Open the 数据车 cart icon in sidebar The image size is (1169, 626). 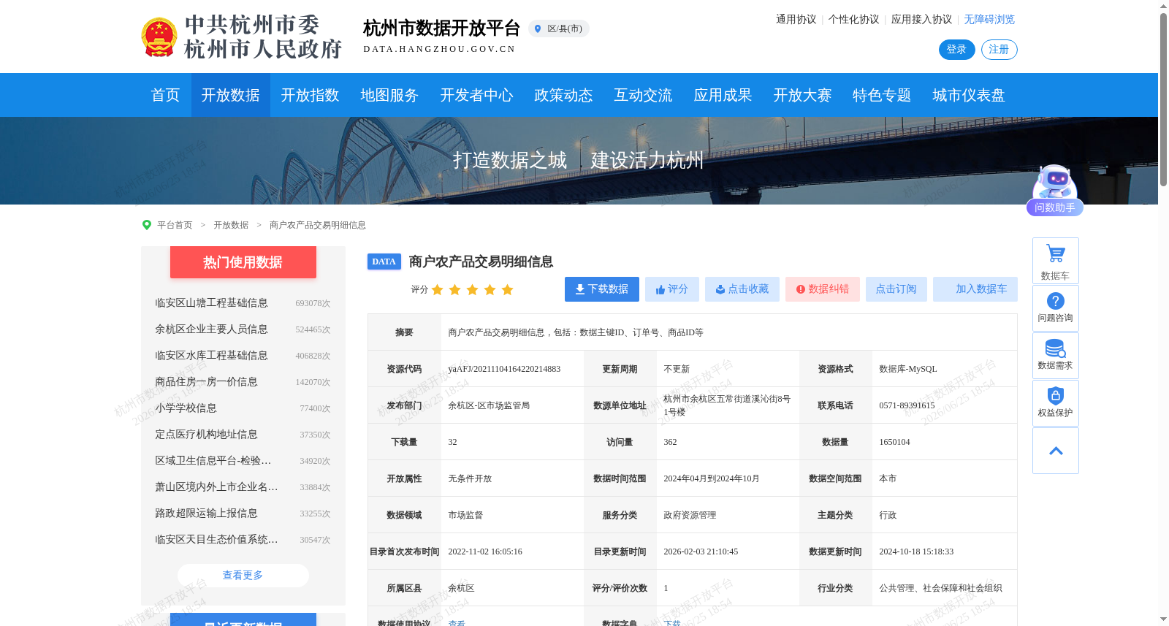pyautogui.click(x=1055, y=253)
